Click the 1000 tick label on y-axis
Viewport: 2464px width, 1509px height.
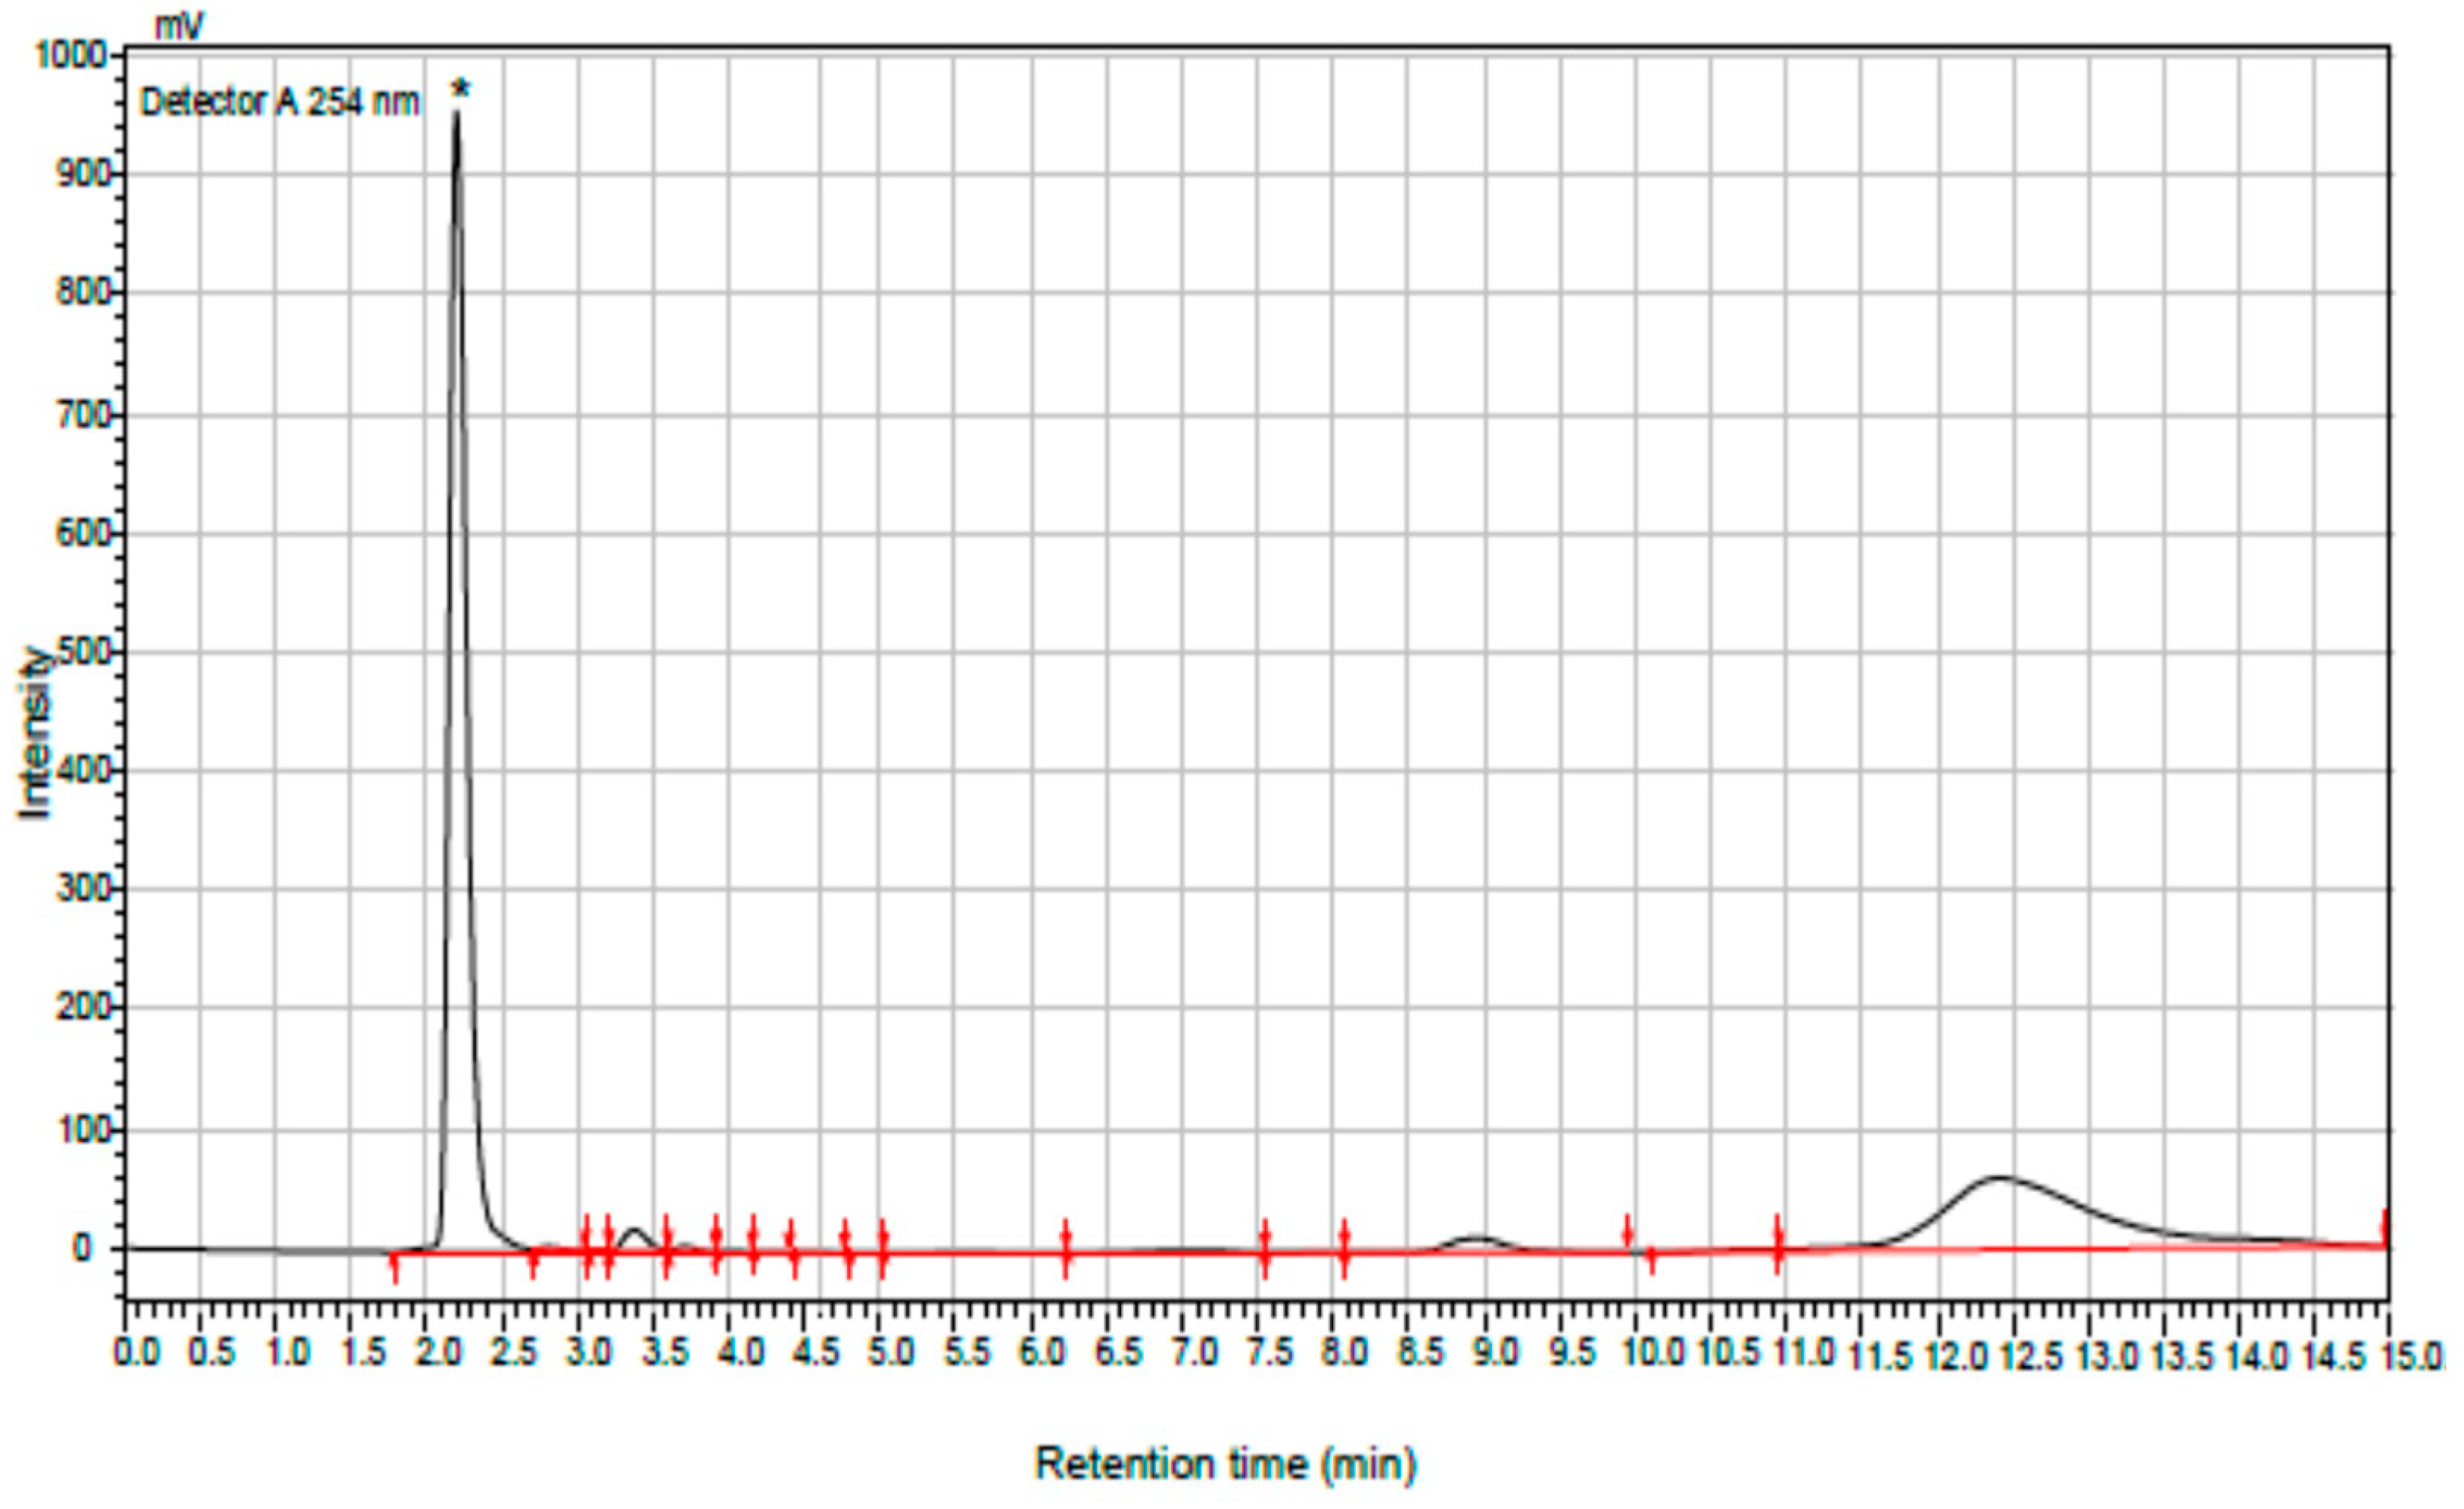point(70,54)
